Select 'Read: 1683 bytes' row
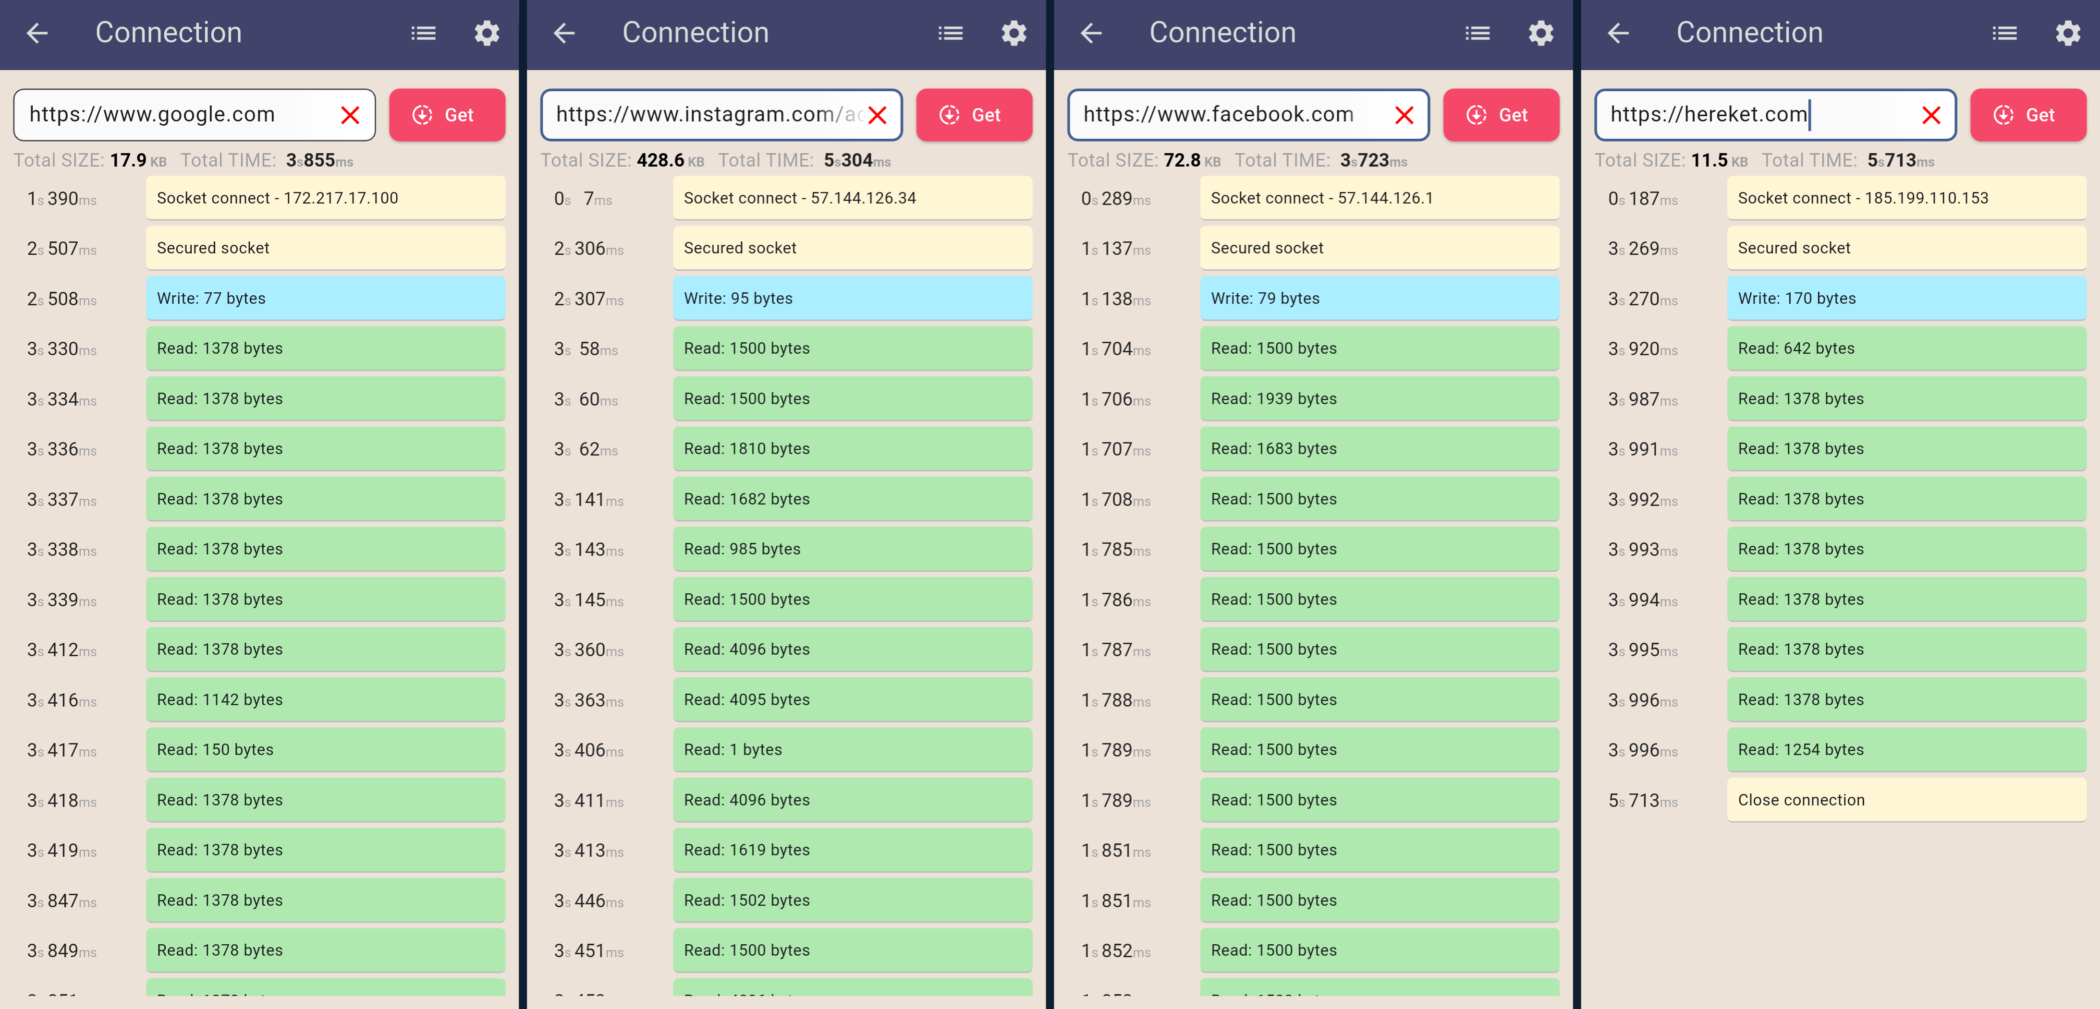 [x=1380, y=449]
